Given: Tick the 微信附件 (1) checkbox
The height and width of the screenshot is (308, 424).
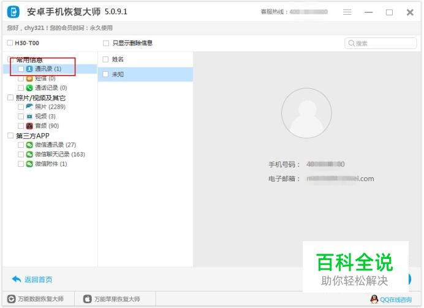Looking at the screenshot, I should (21, 164).
